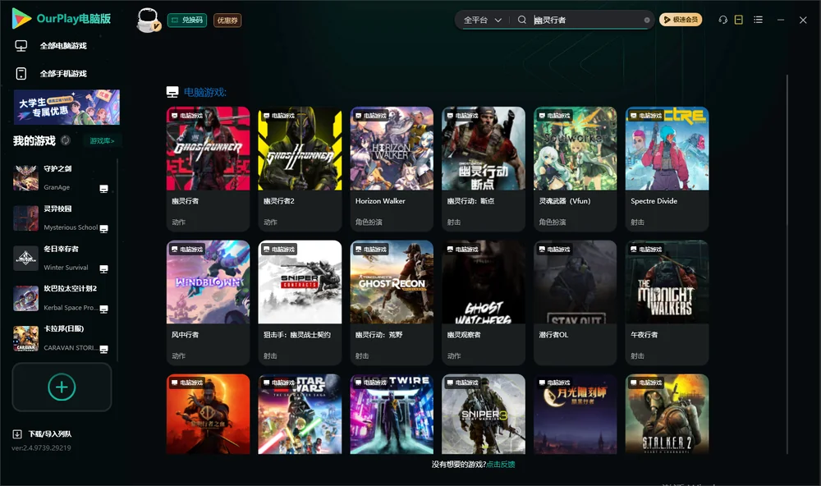Click the customer support headset icon
The image size is (821, 486).
pyautogui.click(x=722, y=20)
